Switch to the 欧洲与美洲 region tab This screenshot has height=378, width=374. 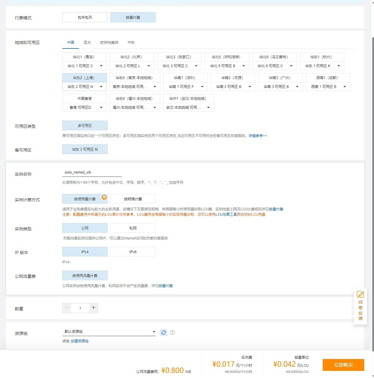[109, 42]
